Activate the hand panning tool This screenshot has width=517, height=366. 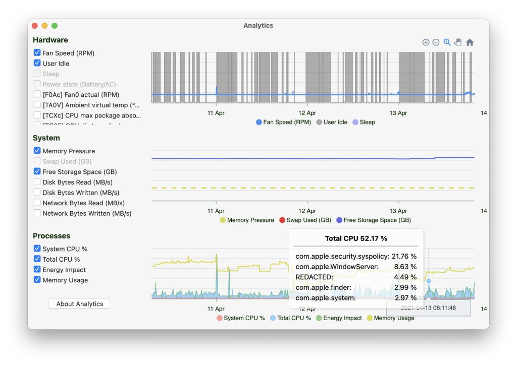458,42
